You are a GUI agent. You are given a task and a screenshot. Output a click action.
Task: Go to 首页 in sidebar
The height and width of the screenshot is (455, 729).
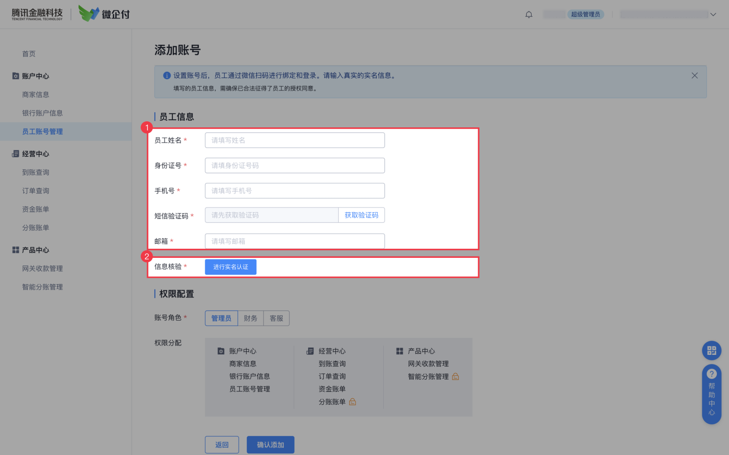point(29,54)
